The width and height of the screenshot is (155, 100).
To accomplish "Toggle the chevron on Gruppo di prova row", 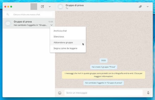I will [x=52, y=25].
